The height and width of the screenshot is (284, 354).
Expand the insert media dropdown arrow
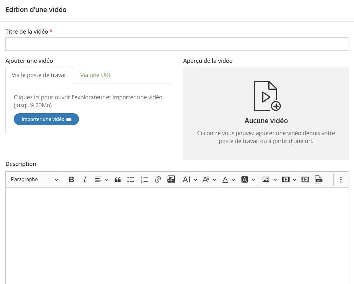click(294, 180)
